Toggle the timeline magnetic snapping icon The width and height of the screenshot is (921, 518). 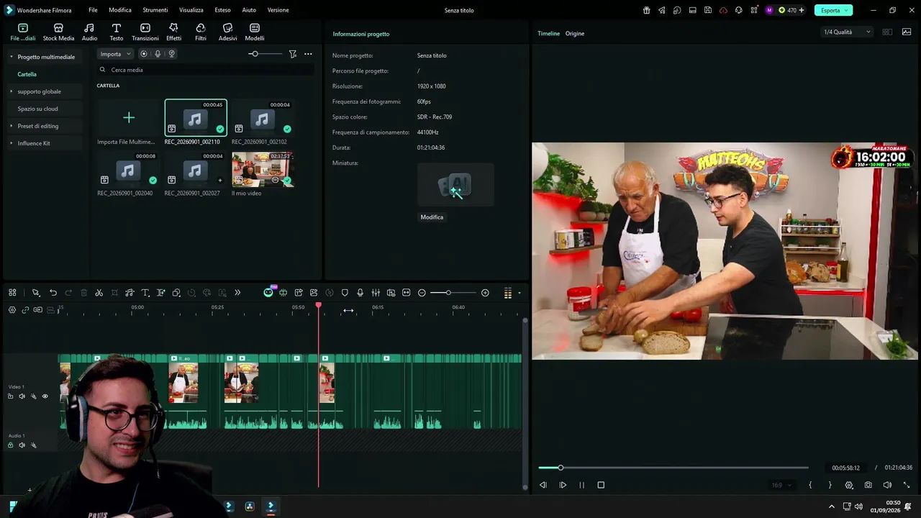coord(37,310)
